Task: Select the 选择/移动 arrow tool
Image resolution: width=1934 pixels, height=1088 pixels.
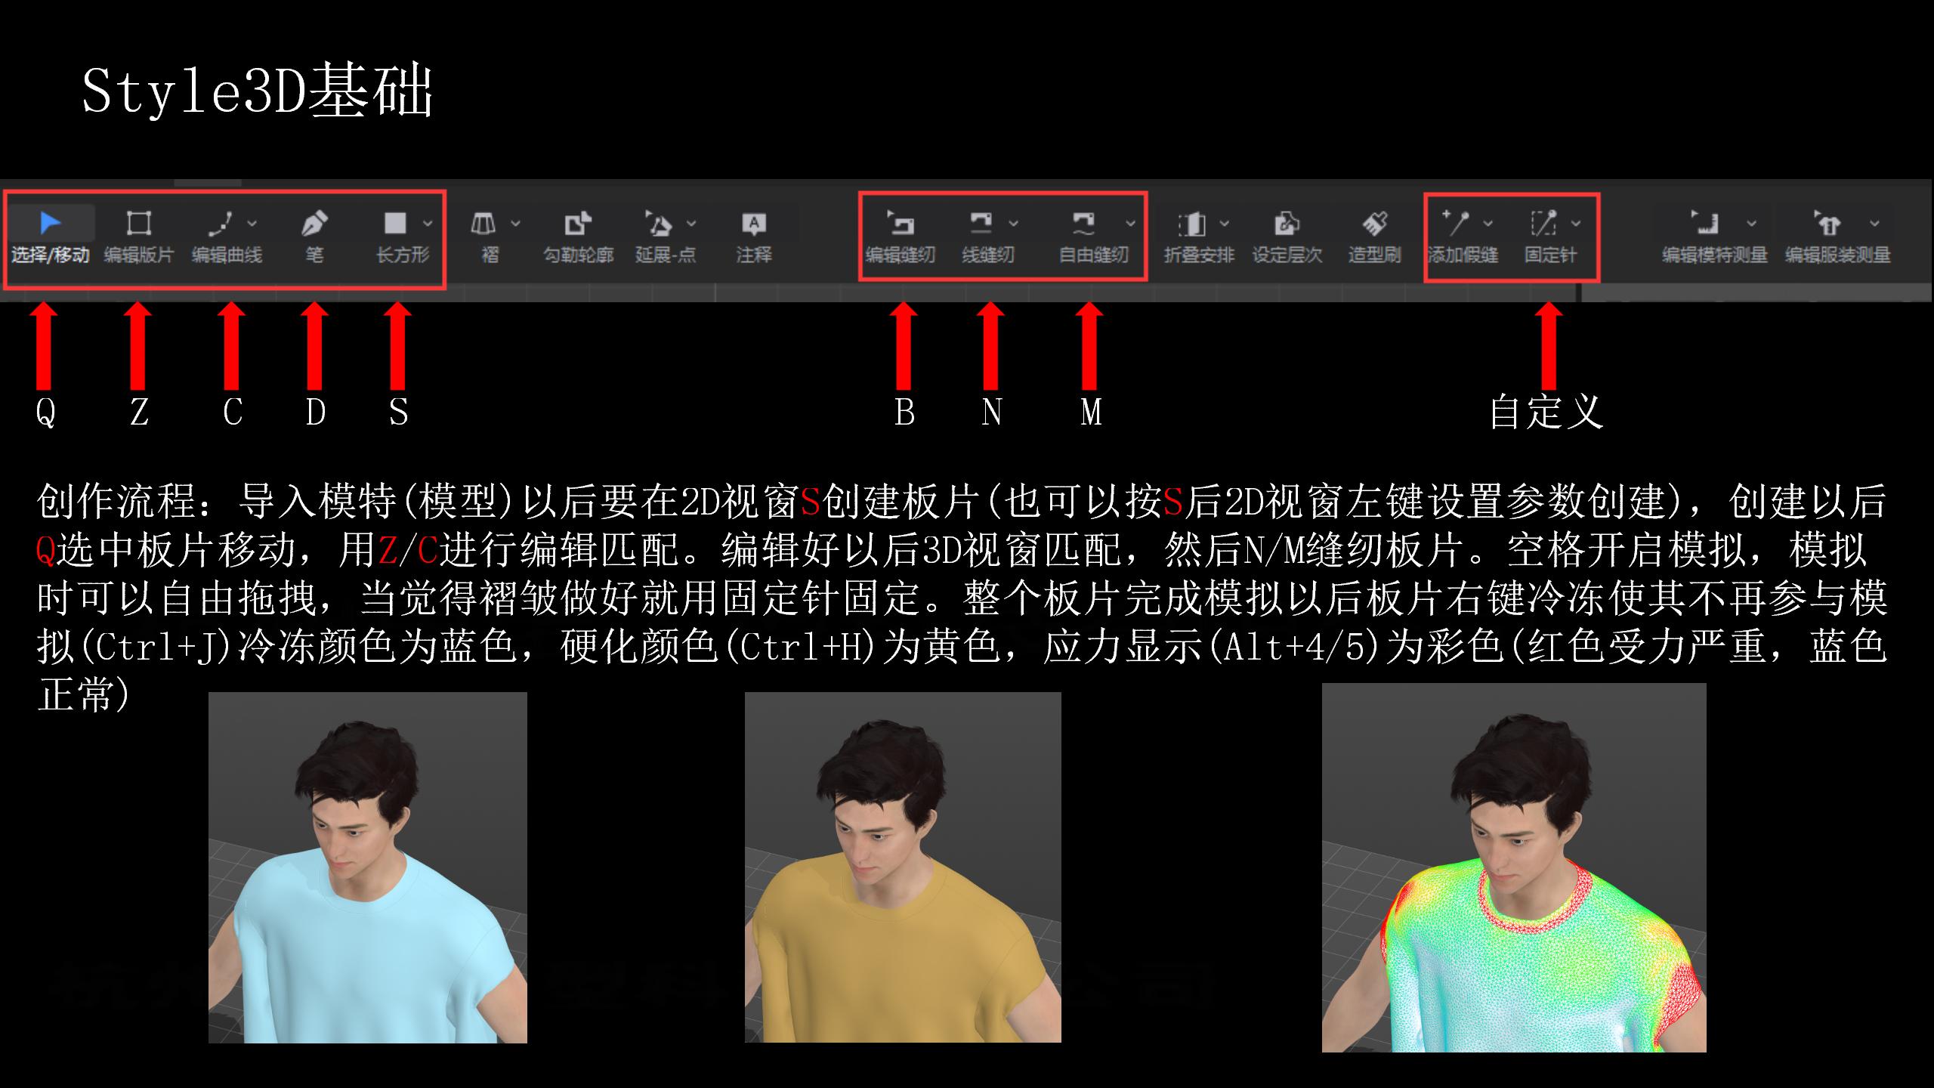Action: (x=51, y=236)
